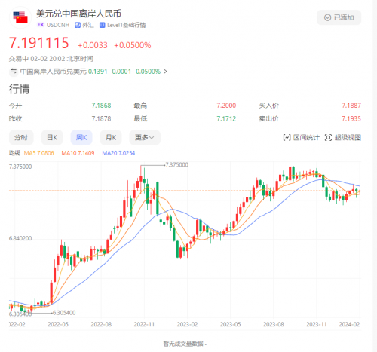Click the percent change +0.0500%
This screenshot has height=352, width=377.
pos(133,45)
